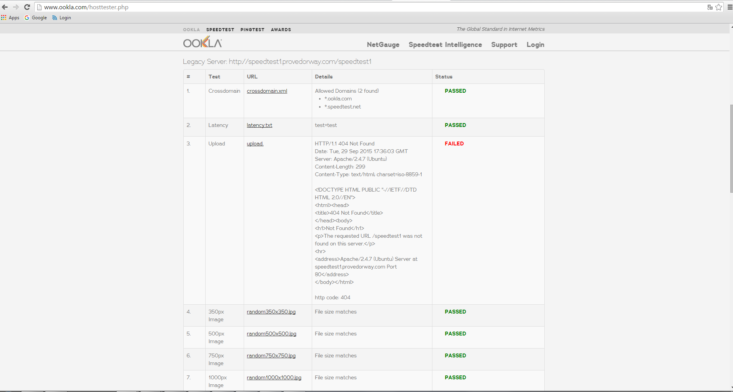Click the scrollbar up arrow
Viewport: 733px width, 392px height.
[731, 26]
